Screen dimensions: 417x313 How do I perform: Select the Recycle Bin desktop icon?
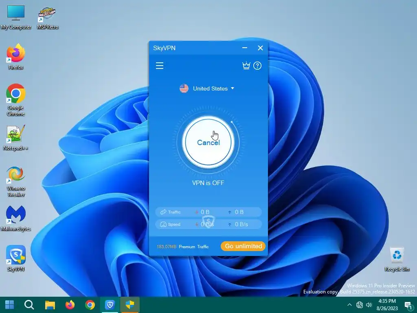397,260
